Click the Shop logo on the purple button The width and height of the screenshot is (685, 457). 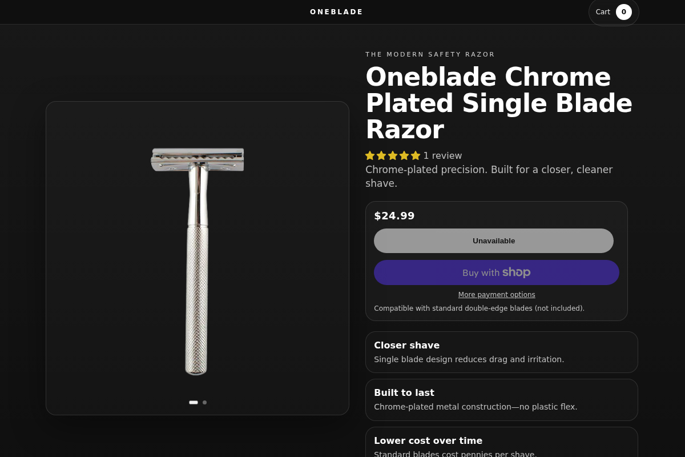click(x=517, y=272)
